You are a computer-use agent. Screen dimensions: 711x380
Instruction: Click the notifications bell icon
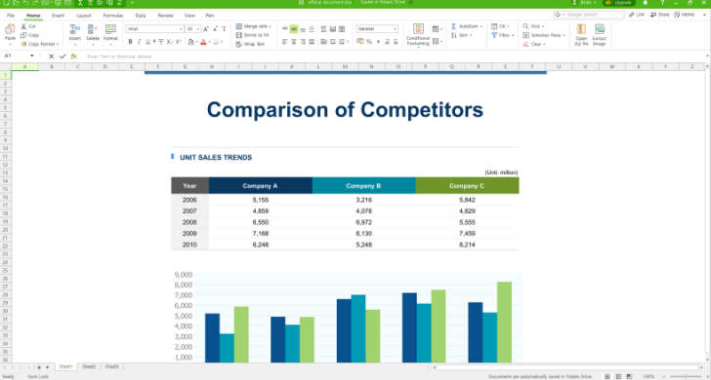(x=646, y=3)
